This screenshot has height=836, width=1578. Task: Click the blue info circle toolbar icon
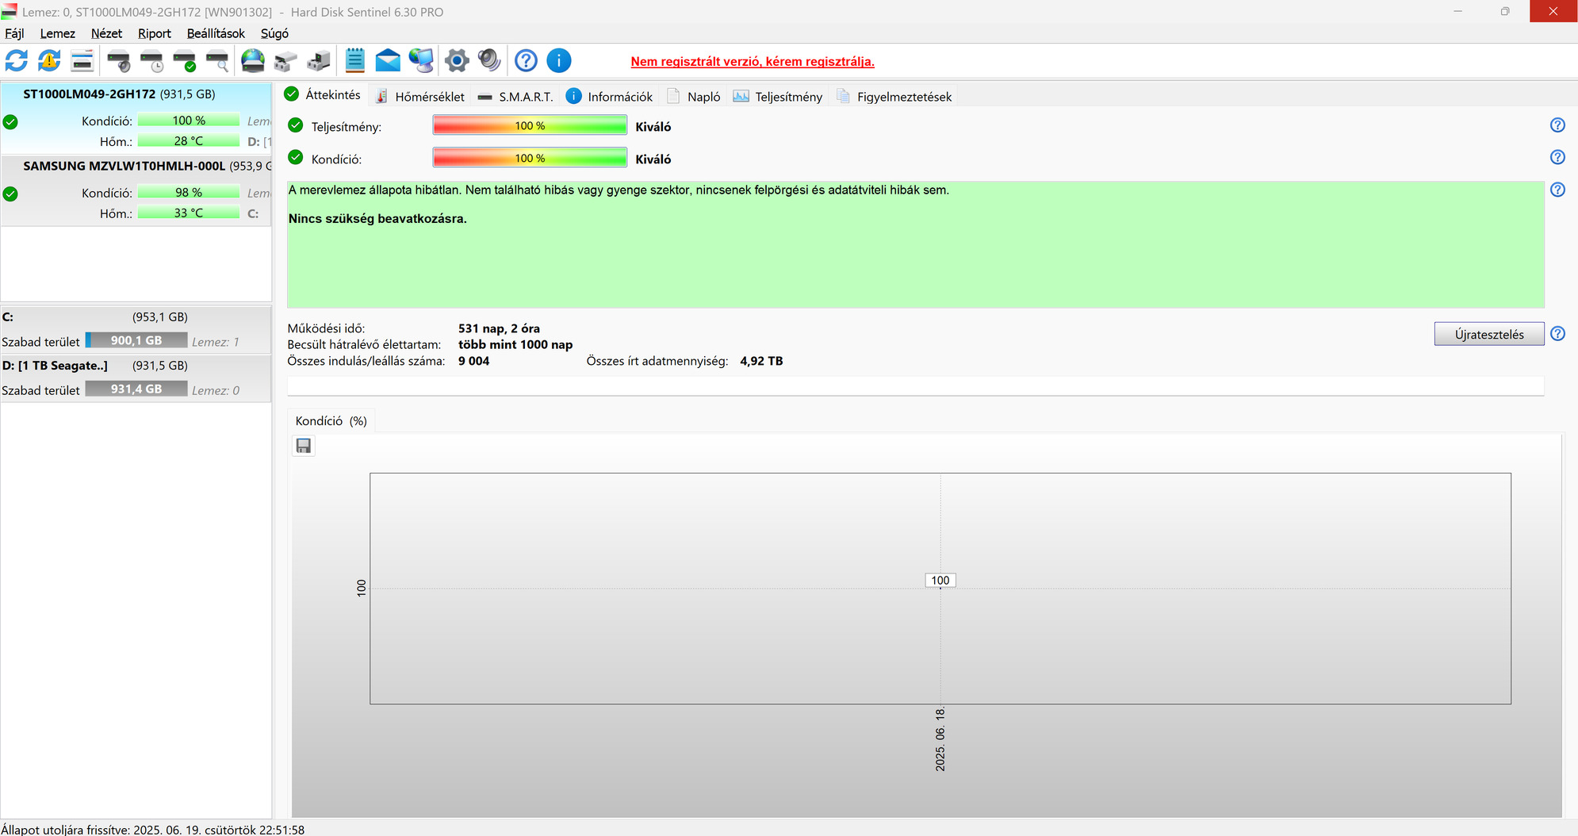coord(559,60)
